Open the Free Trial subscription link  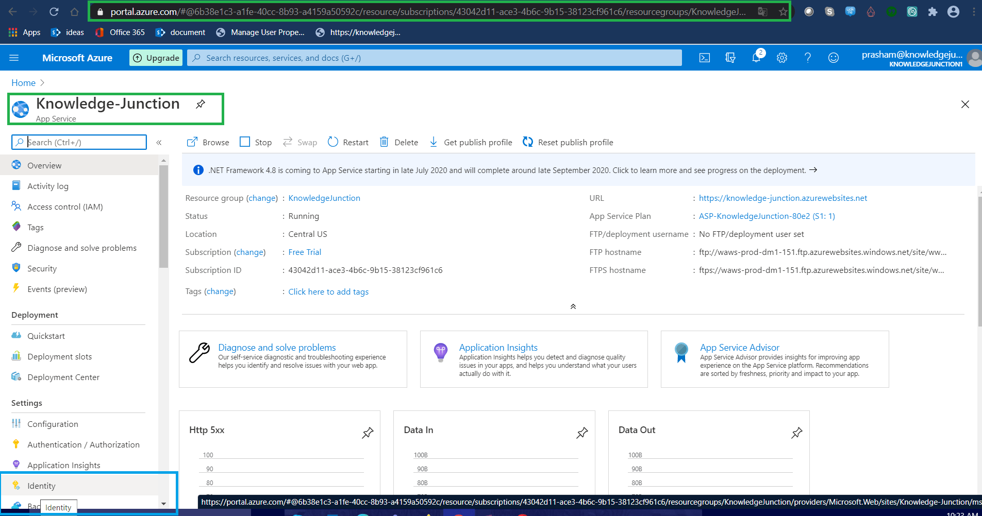click(305, 252)
